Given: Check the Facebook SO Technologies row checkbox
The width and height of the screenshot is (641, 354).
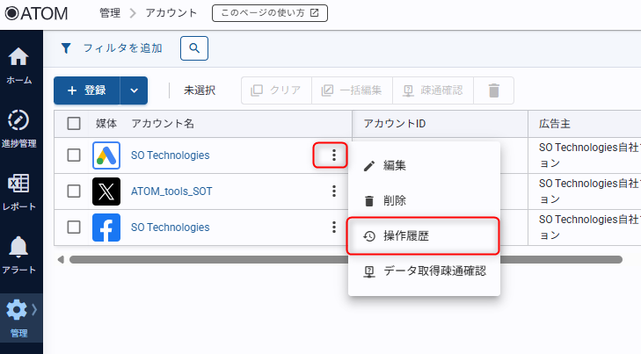Looking at the screenshot, I should pos(74,228).
